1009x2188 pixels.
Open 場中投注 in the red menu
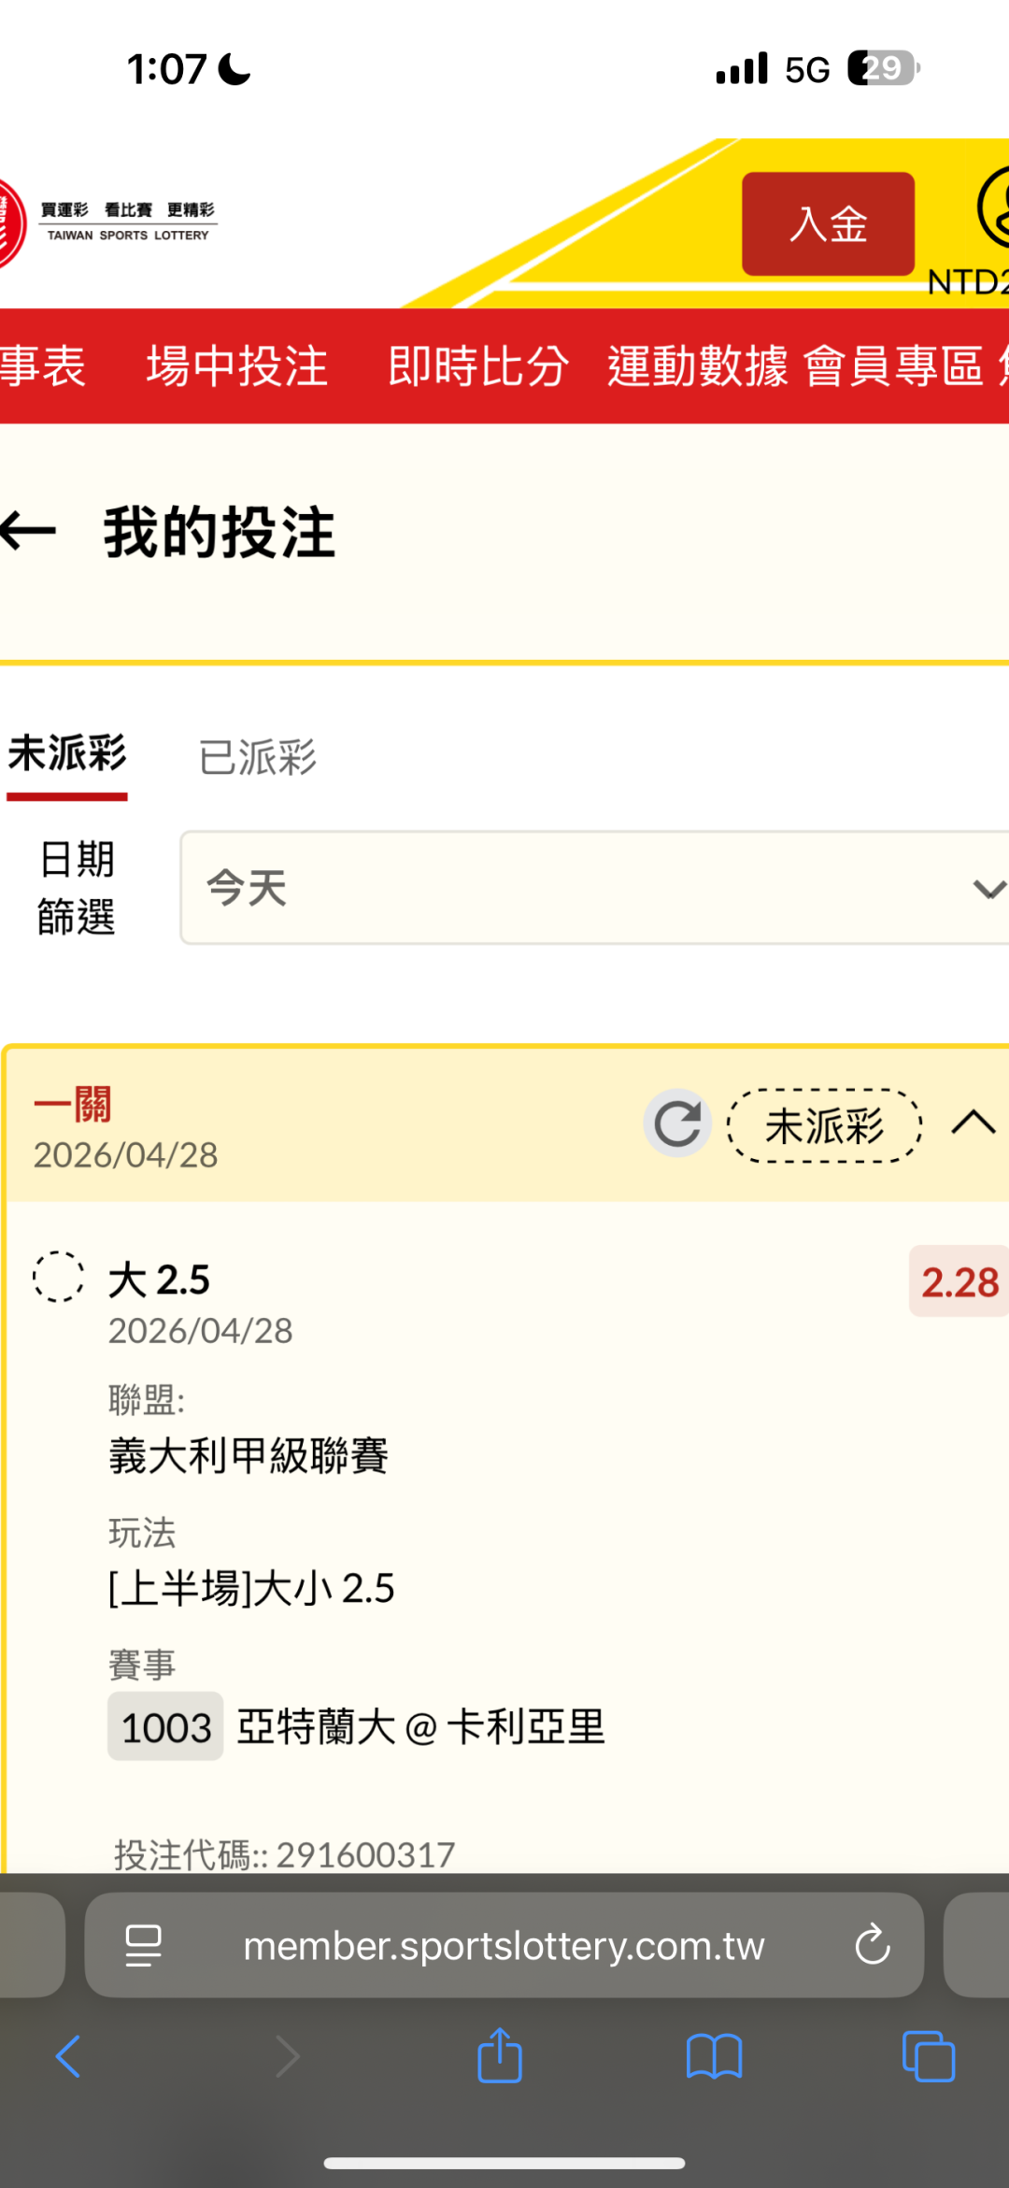237,365
